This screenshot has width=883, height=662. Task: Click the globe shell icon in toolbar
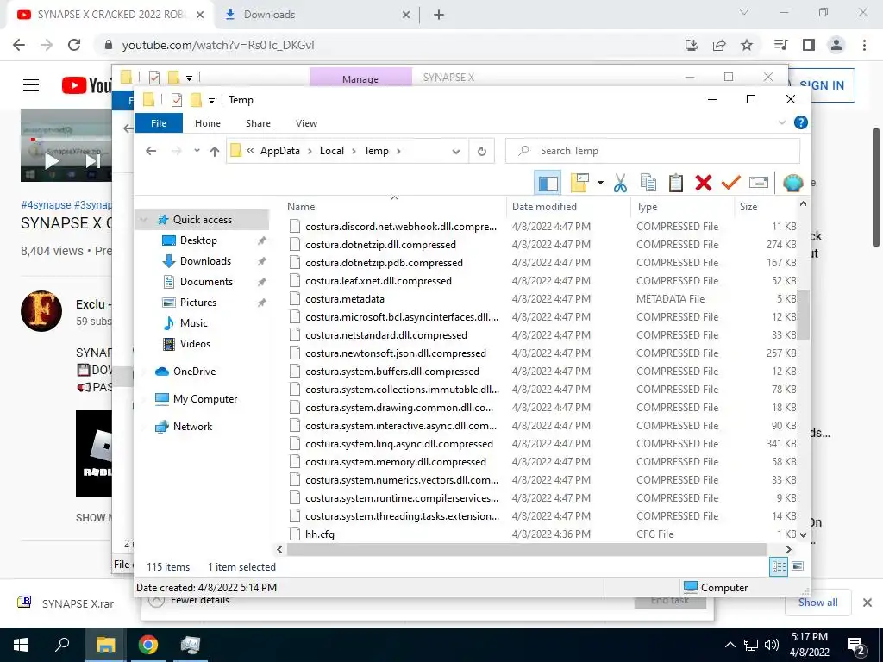tap(793, 183)
